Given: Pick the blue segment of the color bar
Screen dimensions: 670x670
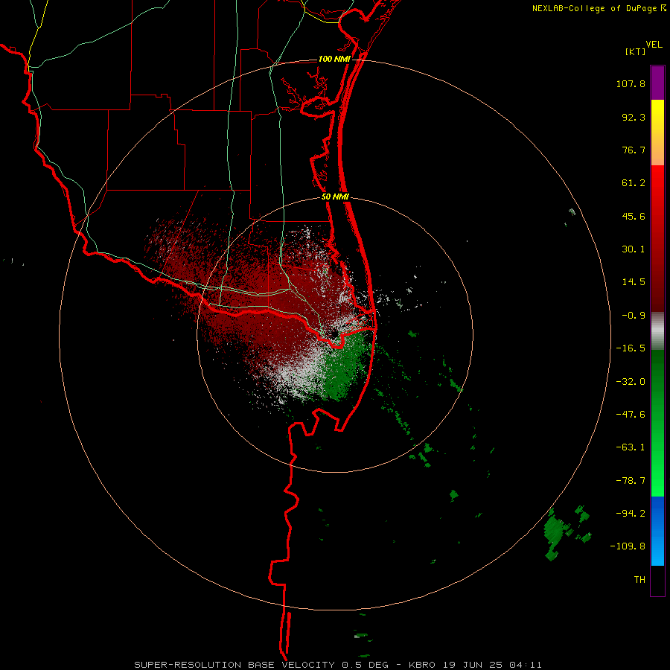Looking at the screenshot, I should pyautogui.click(x=657, y=531).
